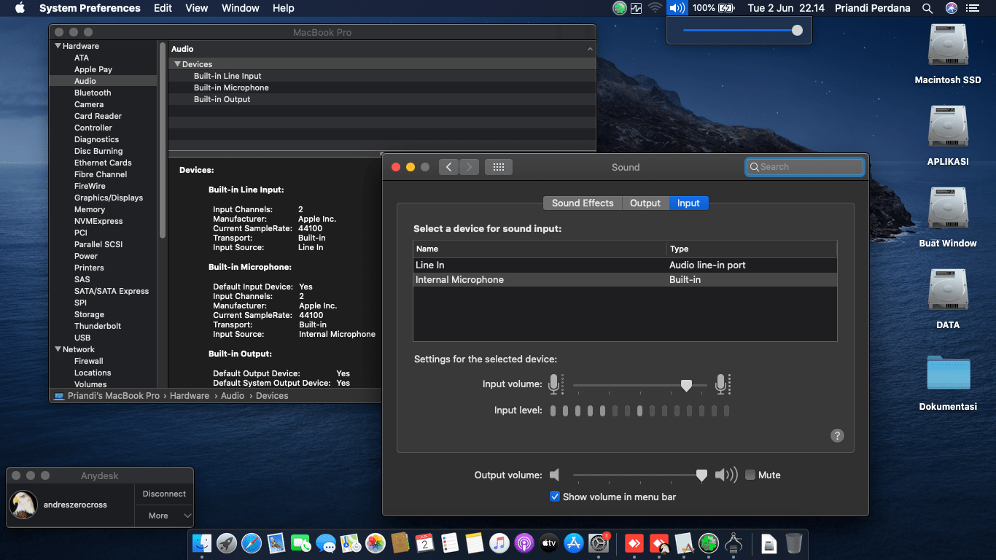Open Photos from the Dock
The height and width of the screenshot is (560, 996).
point(376,542)
